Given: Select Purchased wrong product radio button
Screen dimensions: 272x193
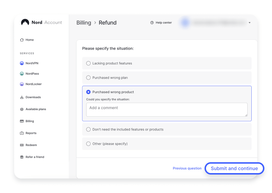Looking at the screenshot, I should pyautogui.click(x=88, y=92).
